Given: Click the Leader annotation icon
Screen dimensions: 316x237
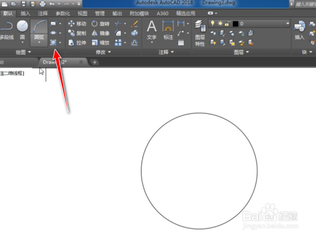Looking at the screenshot, I should (x=181, y=33).
